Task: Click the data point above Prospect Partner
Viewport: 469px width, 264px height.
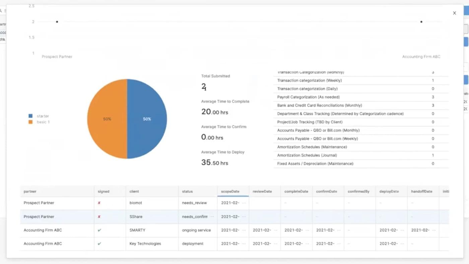Action: (57, 21)
